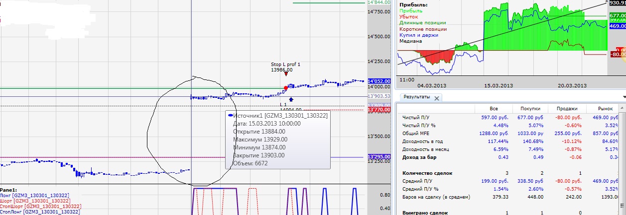Open the tab list dropdown arrow beside Результаты
Viewport: 626px width, 215px height.
[624, 97]
